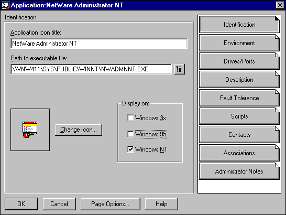This screenshot has width=286, height=215.
Task: Open the Drives/Ports page
Action: 239,61
